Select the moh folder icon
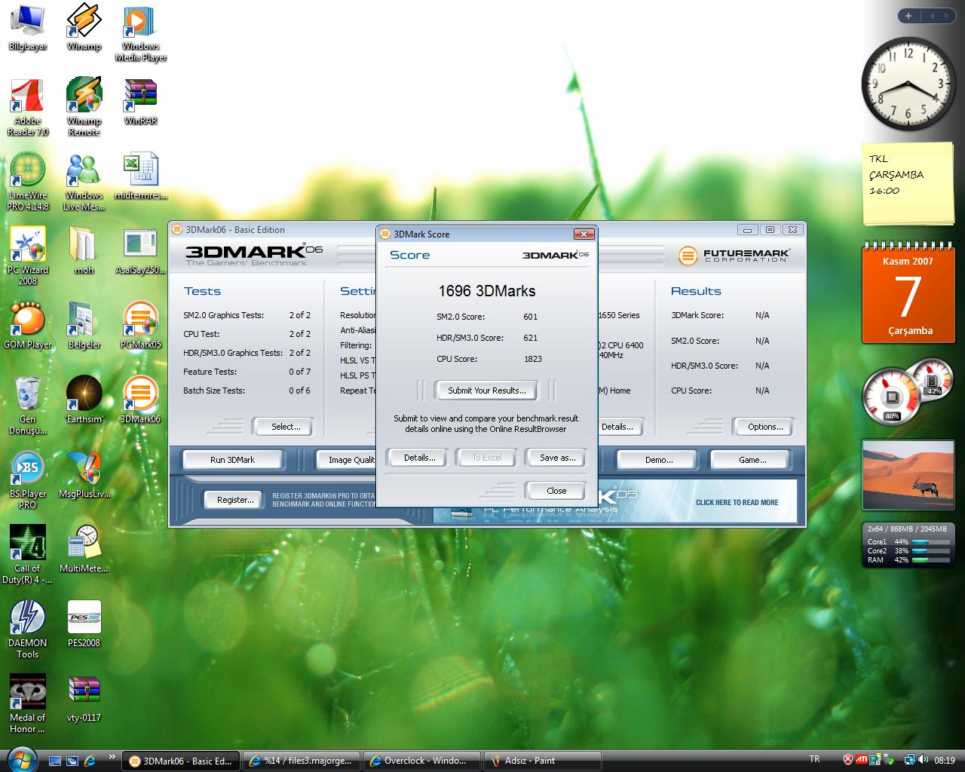 [x=84, y=251]
